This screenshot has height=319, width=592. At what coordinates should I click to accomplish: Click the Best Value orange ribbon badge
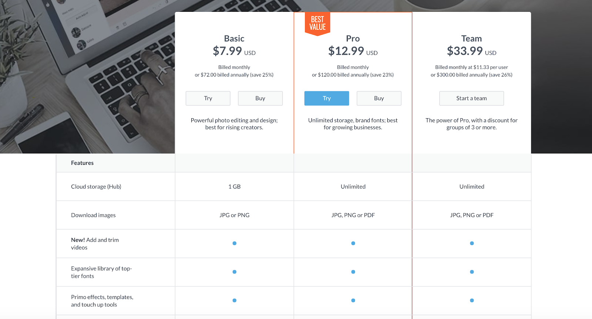tap(317, 23)
